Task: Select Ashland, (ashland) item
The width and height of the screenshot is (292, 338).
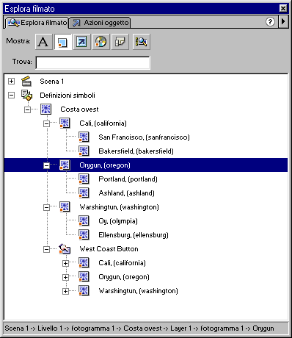Action: pos(126,193)
